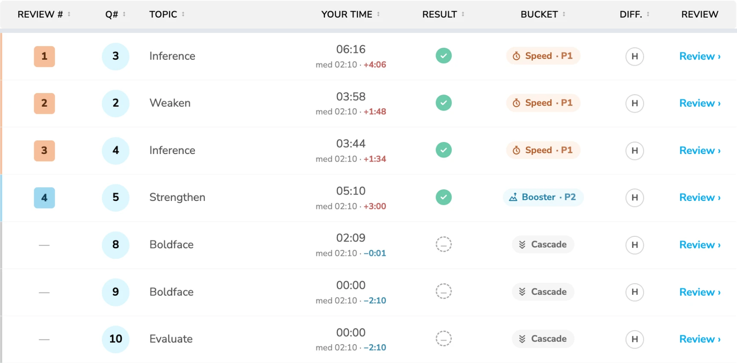
Task: Click the orange review number 1 badge
Action: (44, 56)
